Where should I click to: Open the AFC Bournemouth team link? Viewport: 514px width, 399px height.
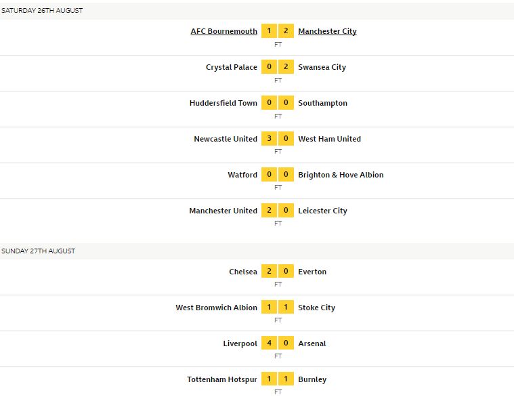point(224,31)
